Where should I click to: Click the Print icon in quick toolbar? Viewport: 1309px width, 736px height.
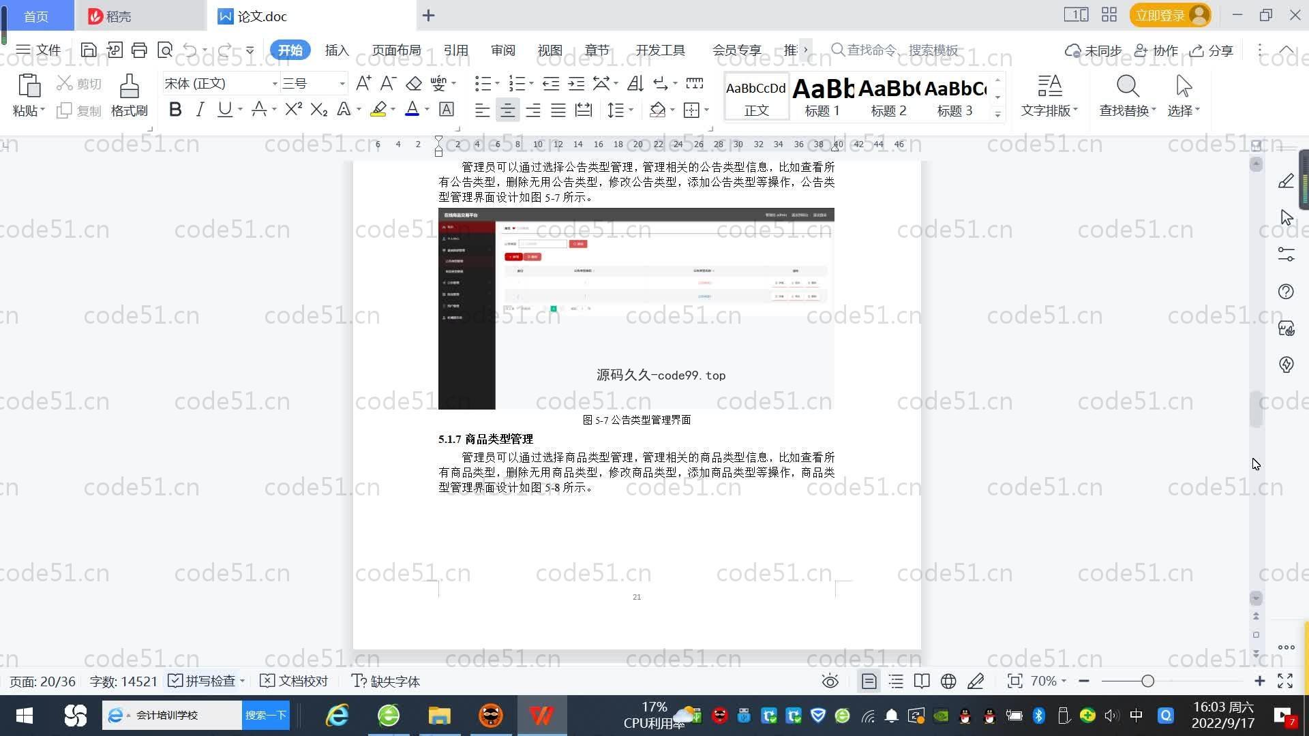click(x=139, y=50)
